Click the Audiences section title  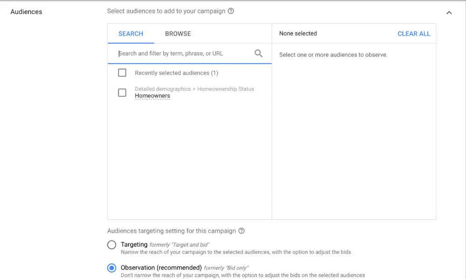tap(26, 12)
